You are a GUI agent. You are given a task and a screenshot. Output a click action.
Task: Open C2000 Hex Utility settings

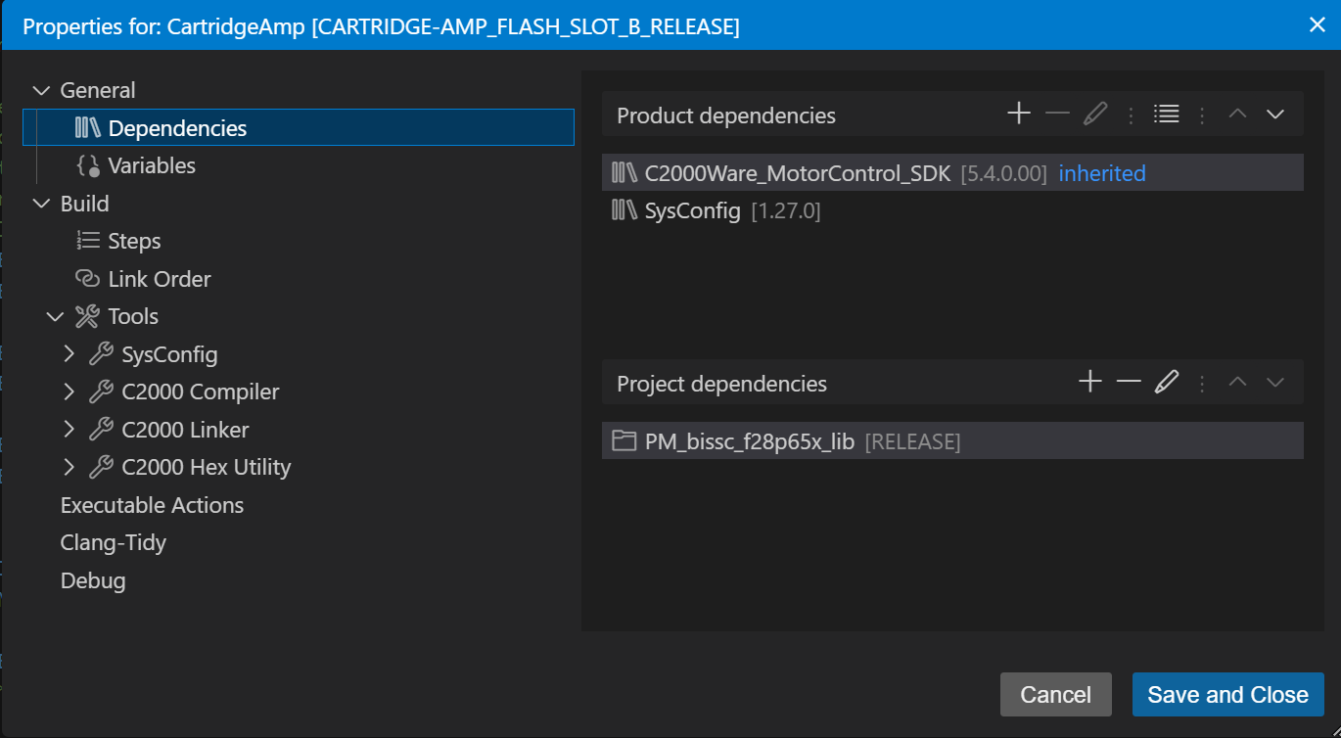pos(207,467)
